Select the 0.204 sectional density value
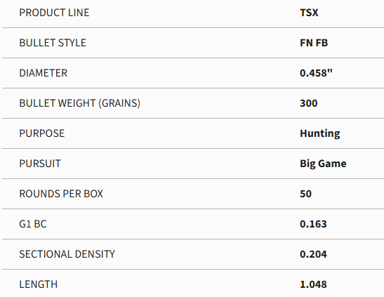The height and width of the screenshot is (297, 384). pyautogui.click(x=313, y=254)
